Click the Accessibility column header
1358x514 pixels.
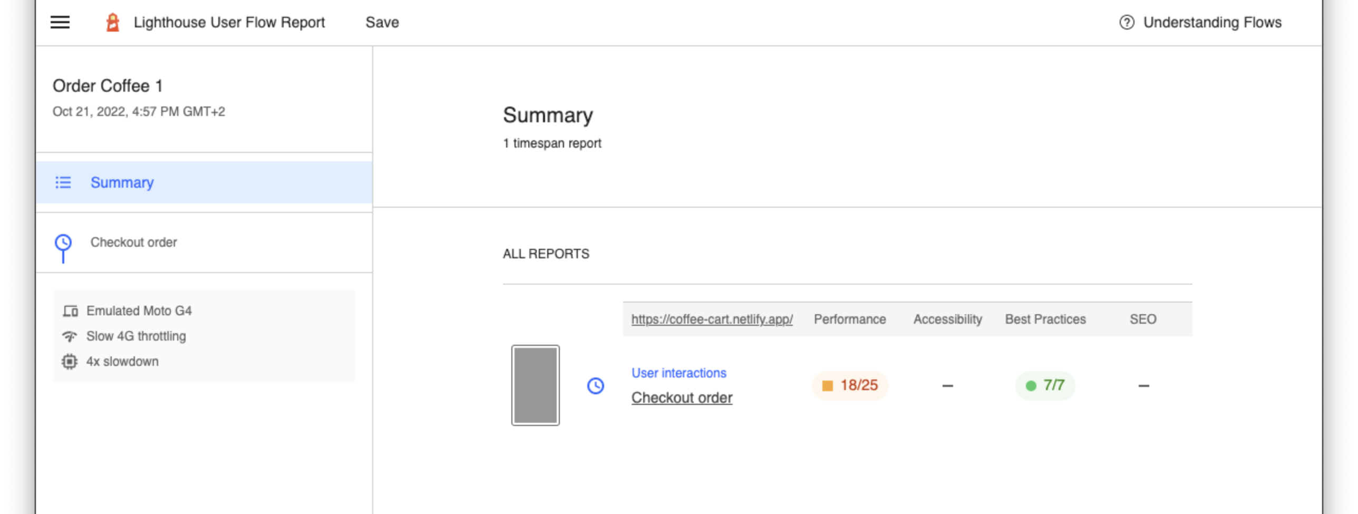pos(947,319)
